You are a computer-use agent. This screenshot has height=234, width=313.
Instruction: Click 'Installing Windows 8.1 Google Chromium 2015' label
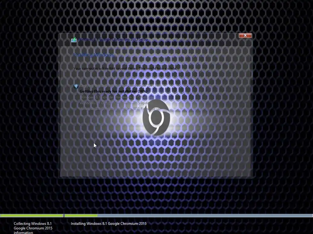(x=109, y=224)
